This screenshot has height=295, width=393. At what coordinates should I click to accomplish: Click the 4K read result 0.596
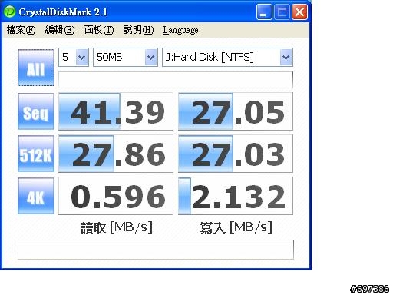(x=116, y=196)
